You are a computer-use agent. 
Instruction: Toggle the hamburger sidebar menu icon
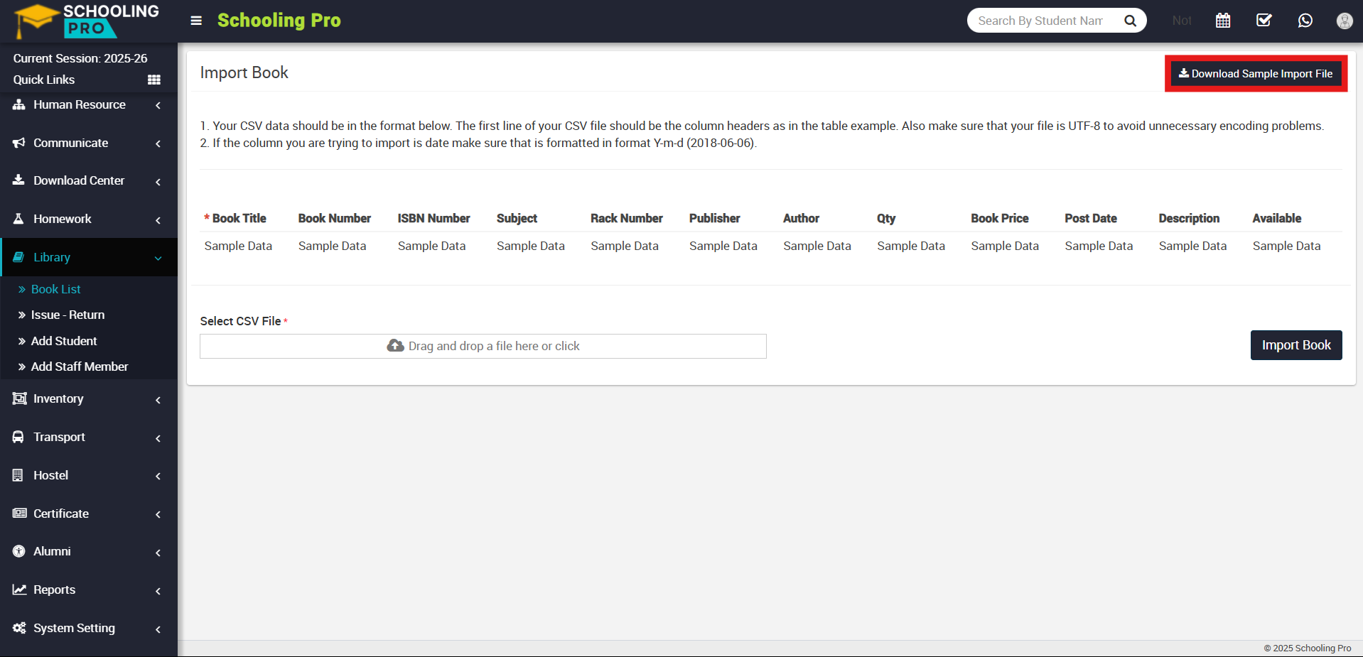196,21
